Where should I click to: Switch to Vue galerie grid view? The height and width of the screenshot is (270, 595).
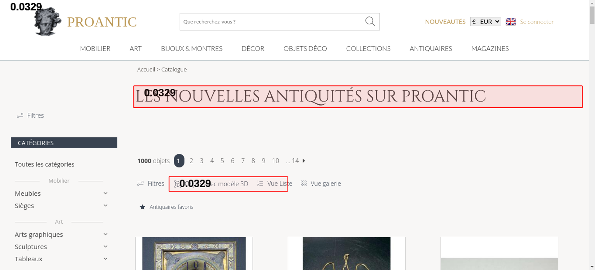[x=321, y=184]
